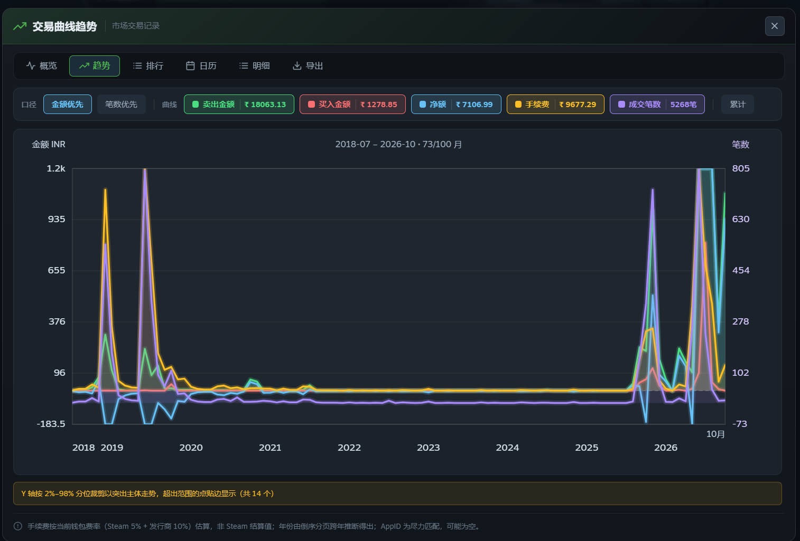
Task: Open the 概览 overview tab
Action: click(x=41, y=66)
